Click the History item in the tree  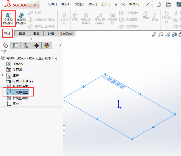point(18,64)
